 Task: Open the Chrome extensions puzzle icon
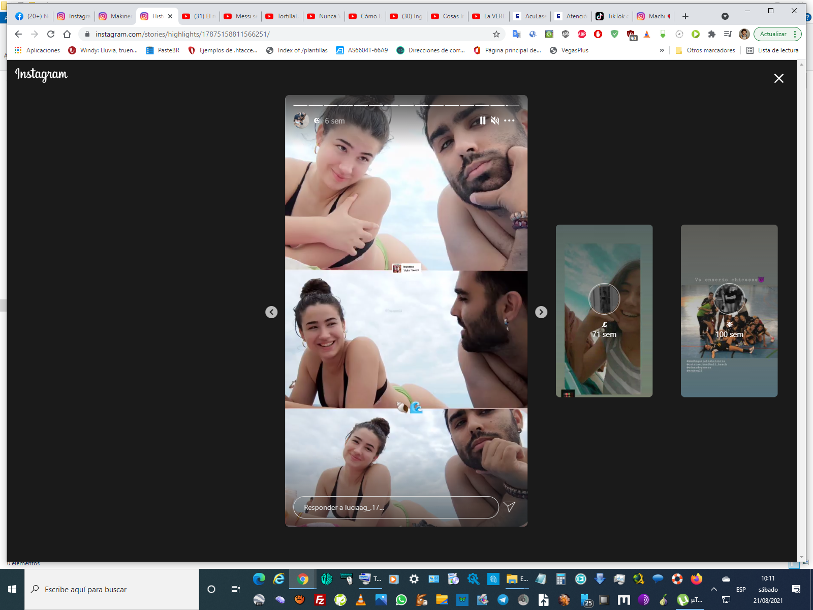coord(711,34)
